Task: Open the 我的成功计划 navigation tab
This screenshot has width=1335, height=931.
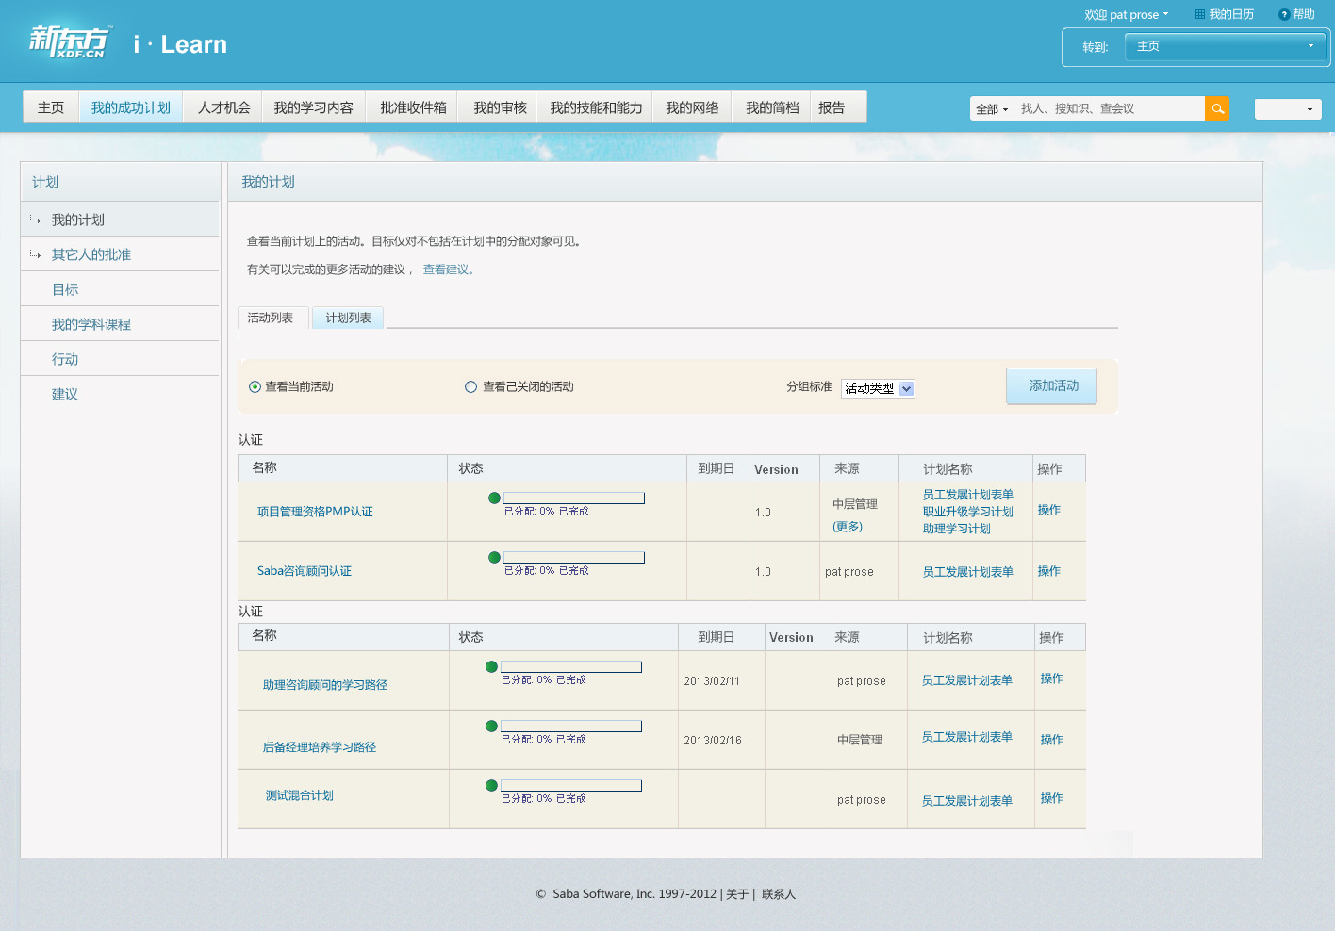Action: (131, 107)
